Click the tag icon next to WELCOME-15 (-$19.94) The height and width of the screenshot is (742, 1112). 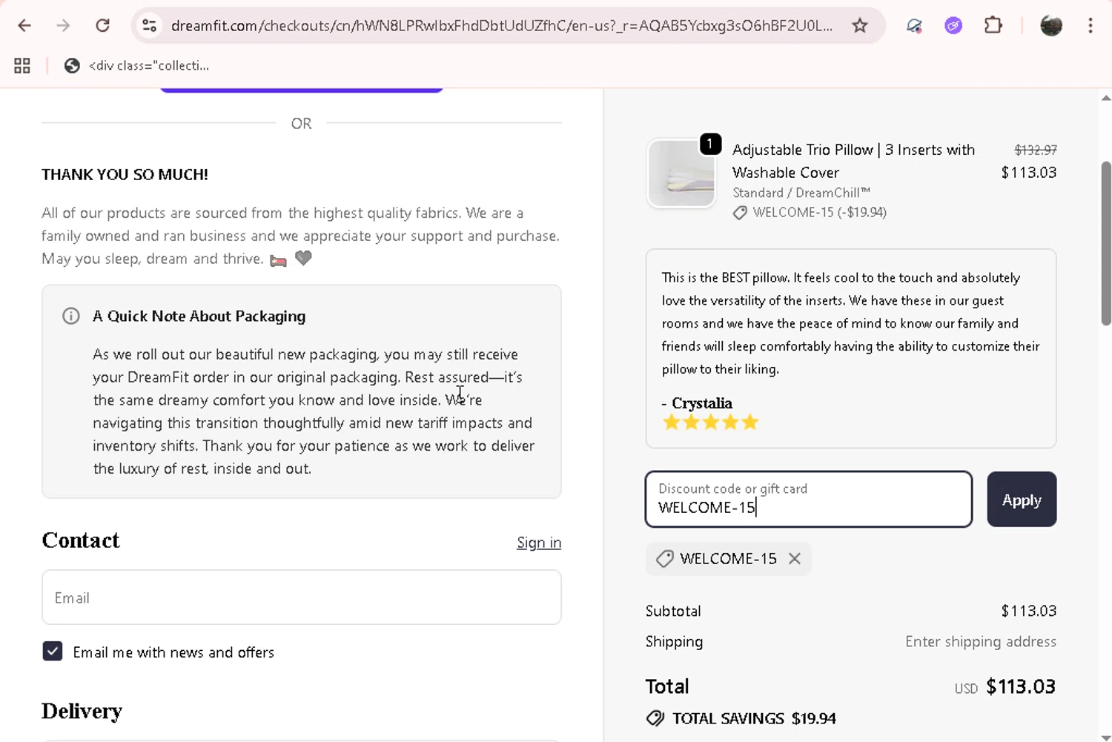[740, 213]
